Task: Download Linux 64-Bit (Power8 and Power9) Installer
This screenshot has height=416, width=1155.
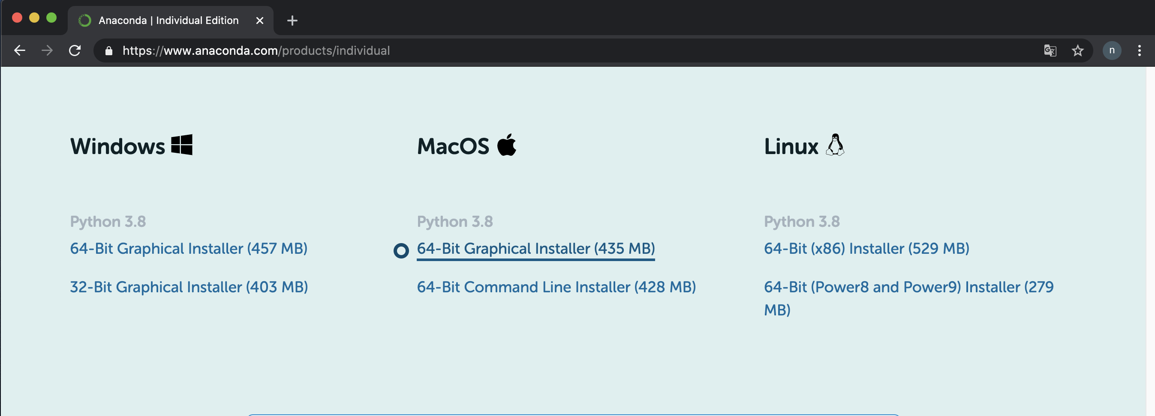Action: tap(909, 298)
